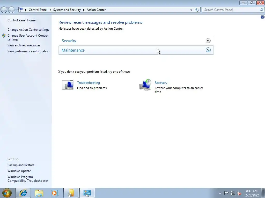Click Action Center breadcrumb segment

(x=96, y=10)
